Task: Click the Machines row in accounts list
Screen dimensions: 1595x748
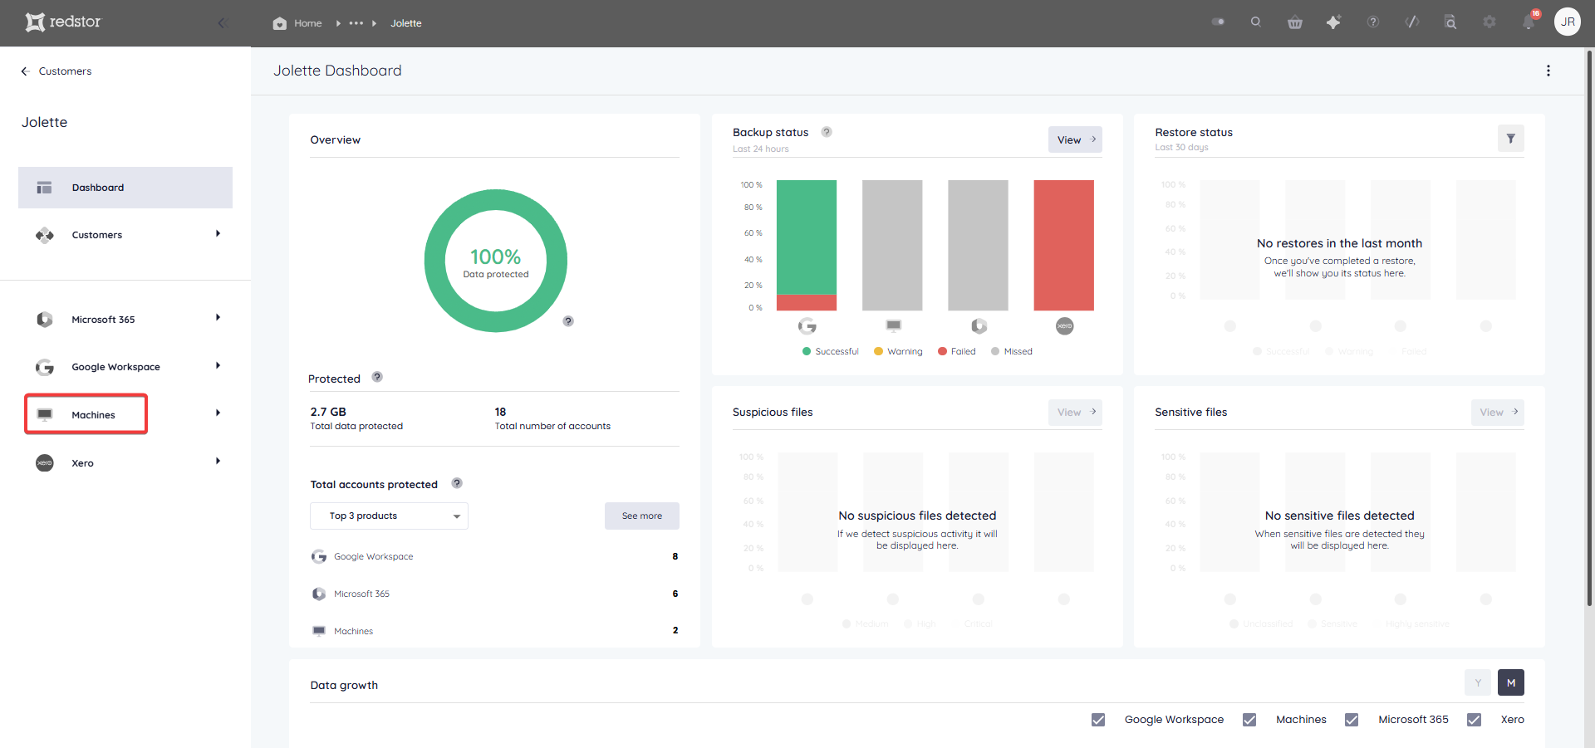Action: pyautogui.click(x=494, y=632)
